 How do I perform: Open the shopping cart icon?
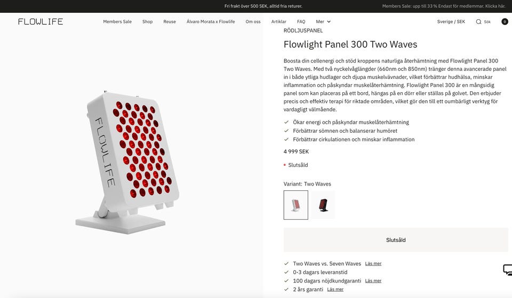click(x=505, y=22)
